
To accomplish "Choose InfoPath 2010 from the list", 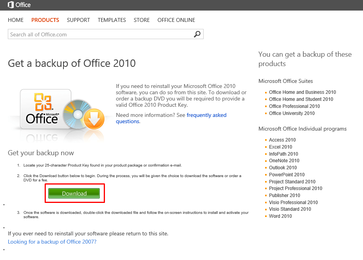I will (x=284, y=154).
